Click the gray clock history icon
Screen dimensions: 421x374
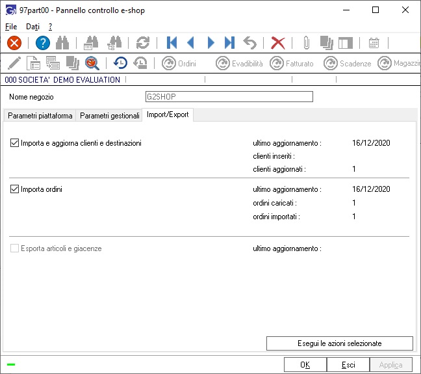click(x=140, y=63)
